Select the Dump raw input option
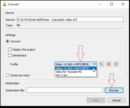This screenshot has width=130, height=108. [x=7, y=75]
